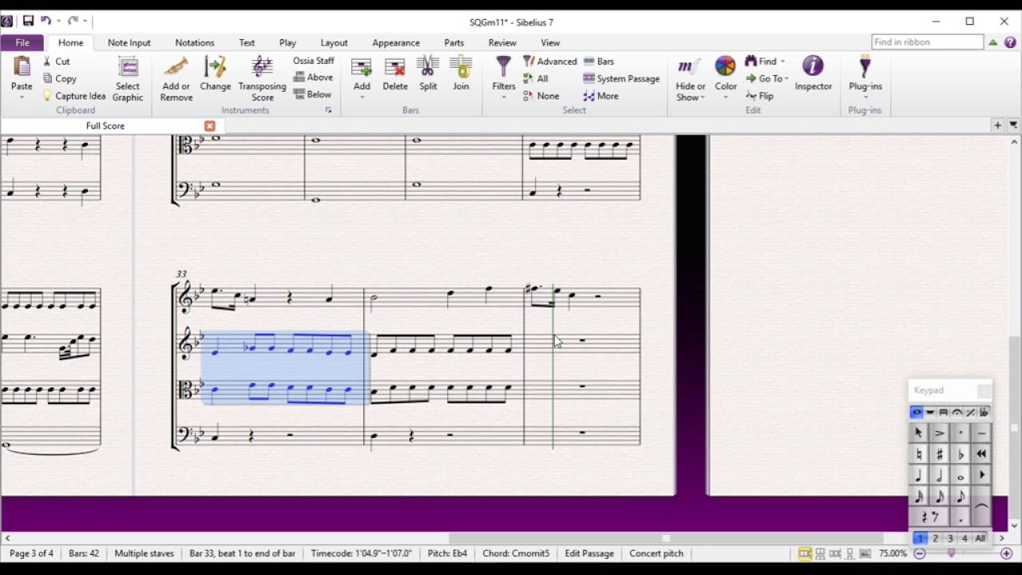This screenshot has height=575, width=1022.
Task: Open the Go To dropdown
Action: 786,78
